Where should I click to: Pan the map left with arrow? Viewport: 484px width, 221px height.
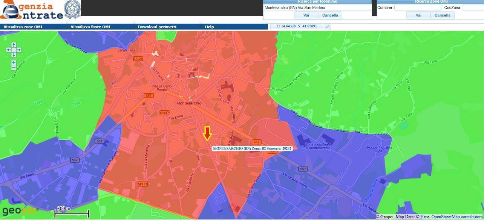click(x=9, y=50)
